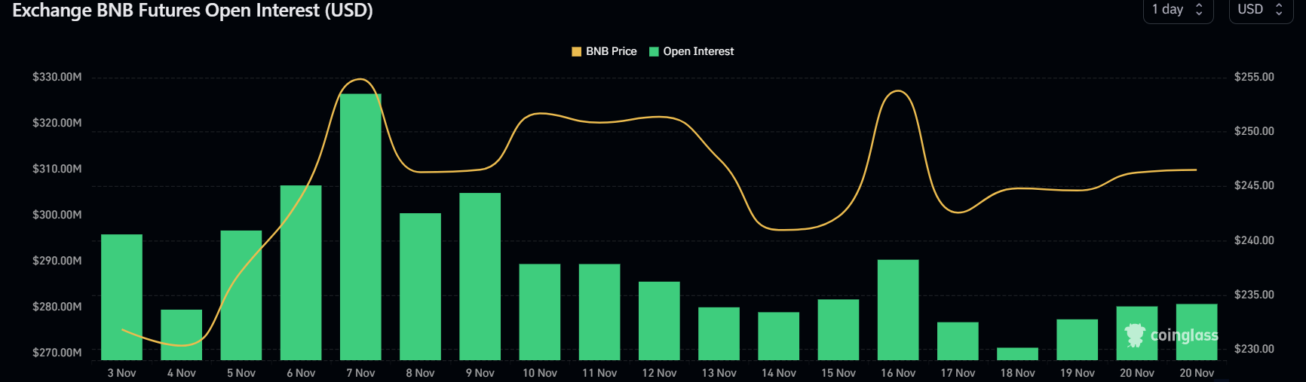Select the 3 Nov open interest bar
Screen dimensions: 1306x382
click(121, 297)
